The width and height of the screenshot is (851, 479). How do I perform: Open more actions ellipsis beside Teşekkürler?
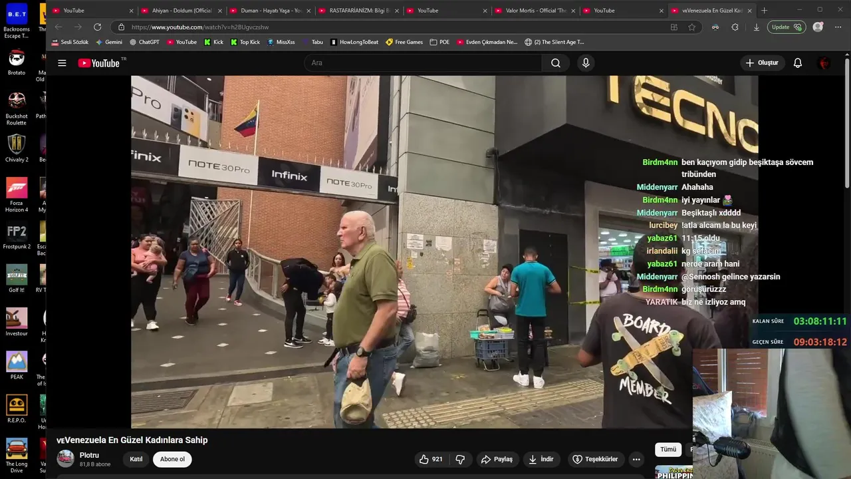tap(636, 459)
